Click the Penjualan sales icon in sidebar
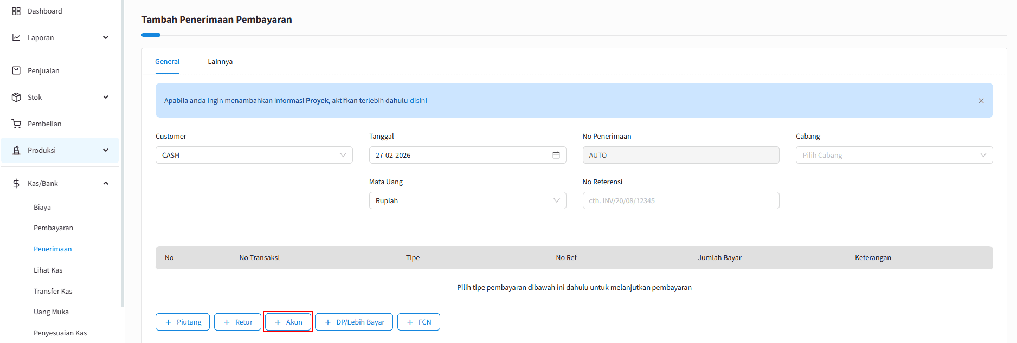Viewport: 1017px width, 343px height. pos(16,70)
